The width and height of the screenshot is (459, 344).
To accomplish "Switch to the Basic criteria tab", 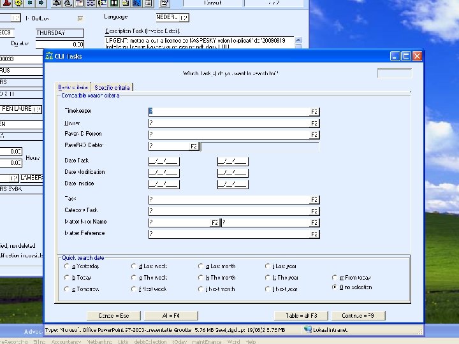I will 73,87.
